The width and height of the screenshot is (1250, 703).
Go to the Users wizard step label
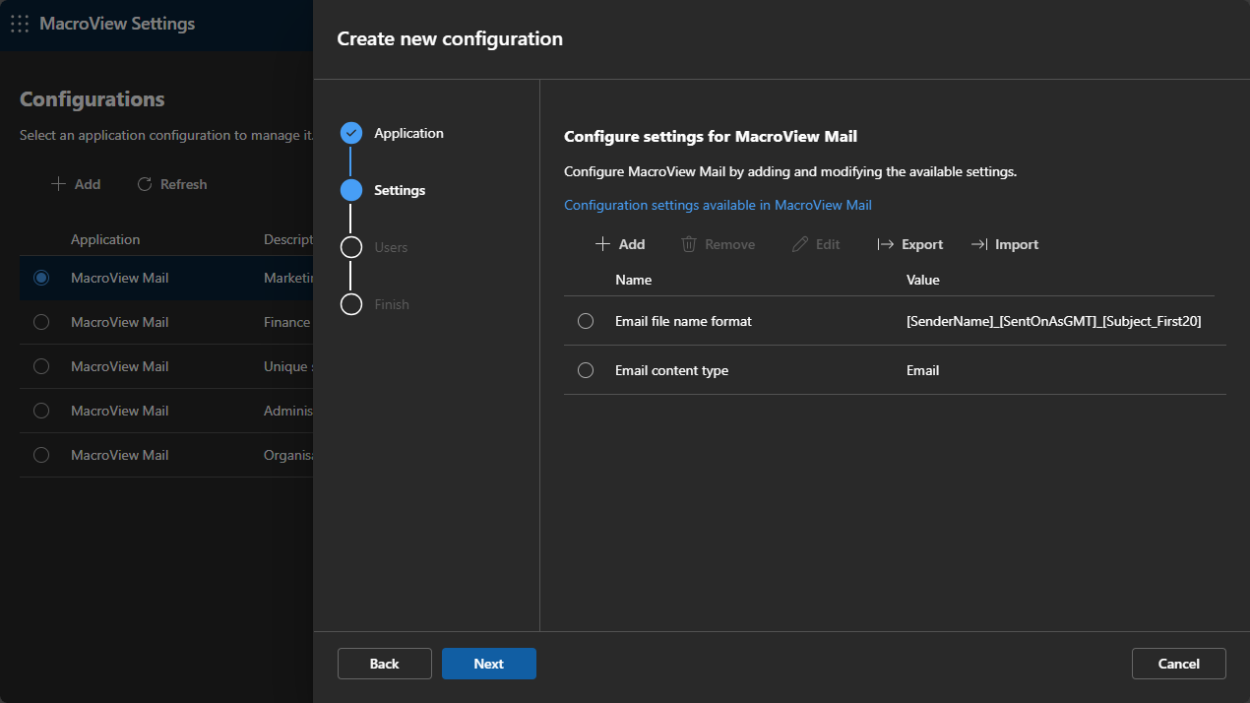[x=391, y=247]
